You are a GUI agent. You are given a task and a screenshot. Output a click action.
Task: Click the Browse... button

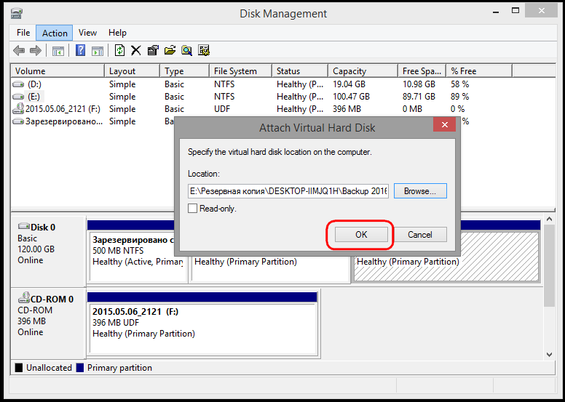click(420, 191)
